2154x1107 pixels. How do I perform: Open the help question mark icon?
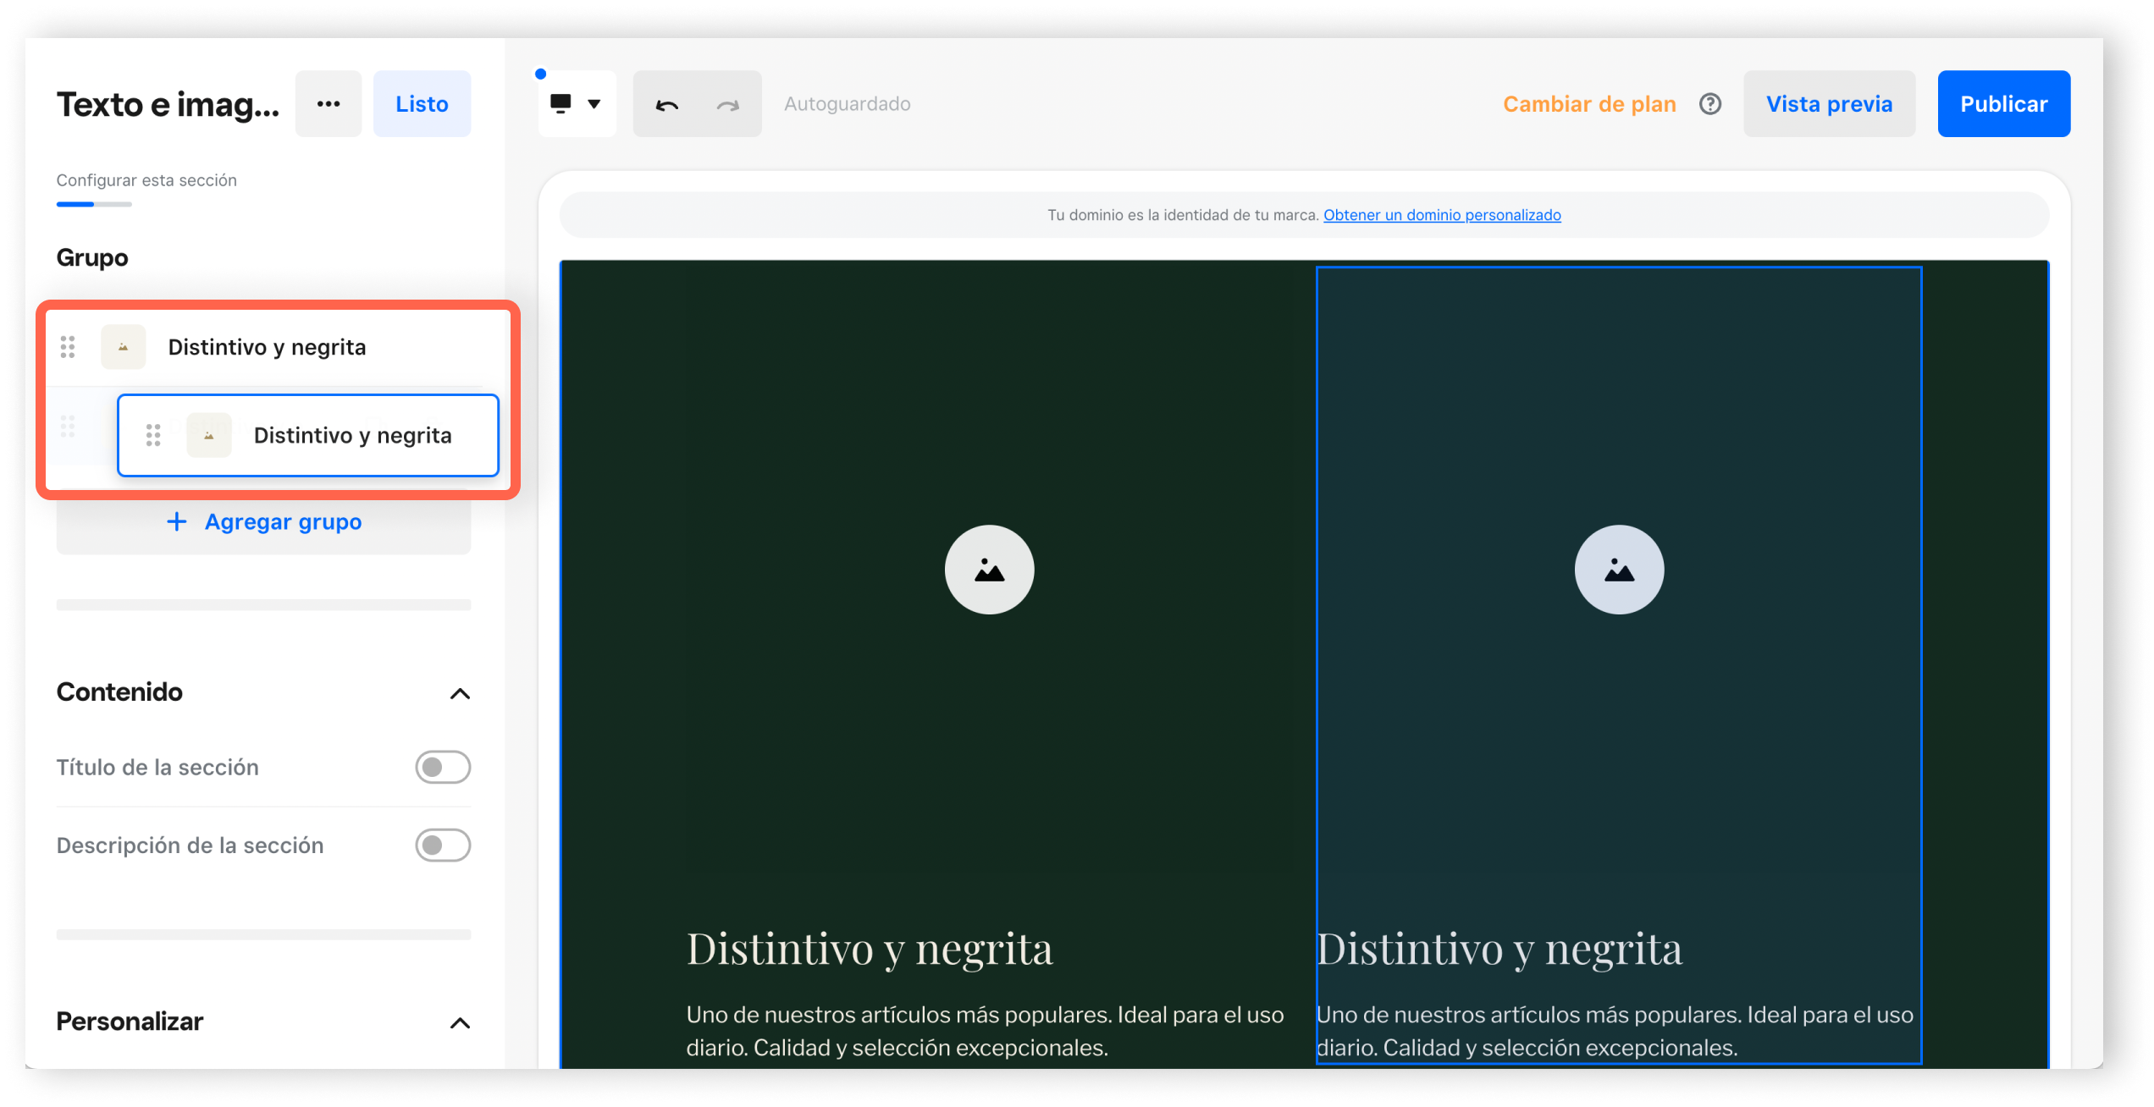(x=1709, y=104)
